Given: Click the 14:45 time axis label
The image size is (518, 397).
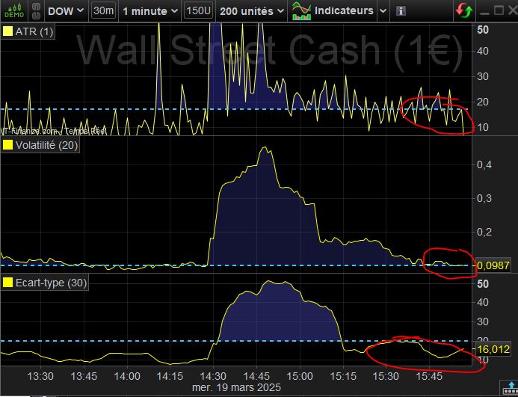Looking at the screenshot, I should [256, 376].
